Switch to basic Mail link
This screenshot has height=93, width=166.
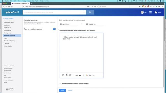(x=9, y=66)
